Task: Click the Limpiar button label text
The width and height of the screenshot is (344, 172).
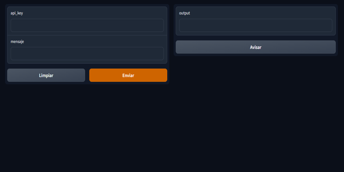Action: coord(46,75)
